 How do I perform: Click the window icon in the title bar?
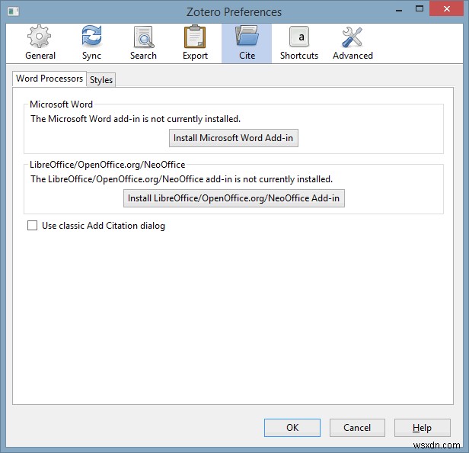click(x=14, y=11)
